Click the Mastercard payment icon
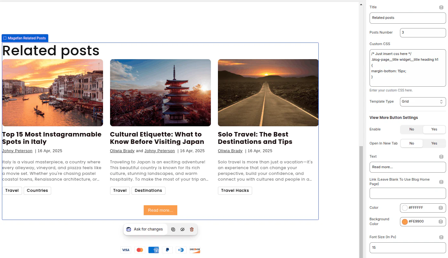This screenshot has width=448, height=258. 140,250
